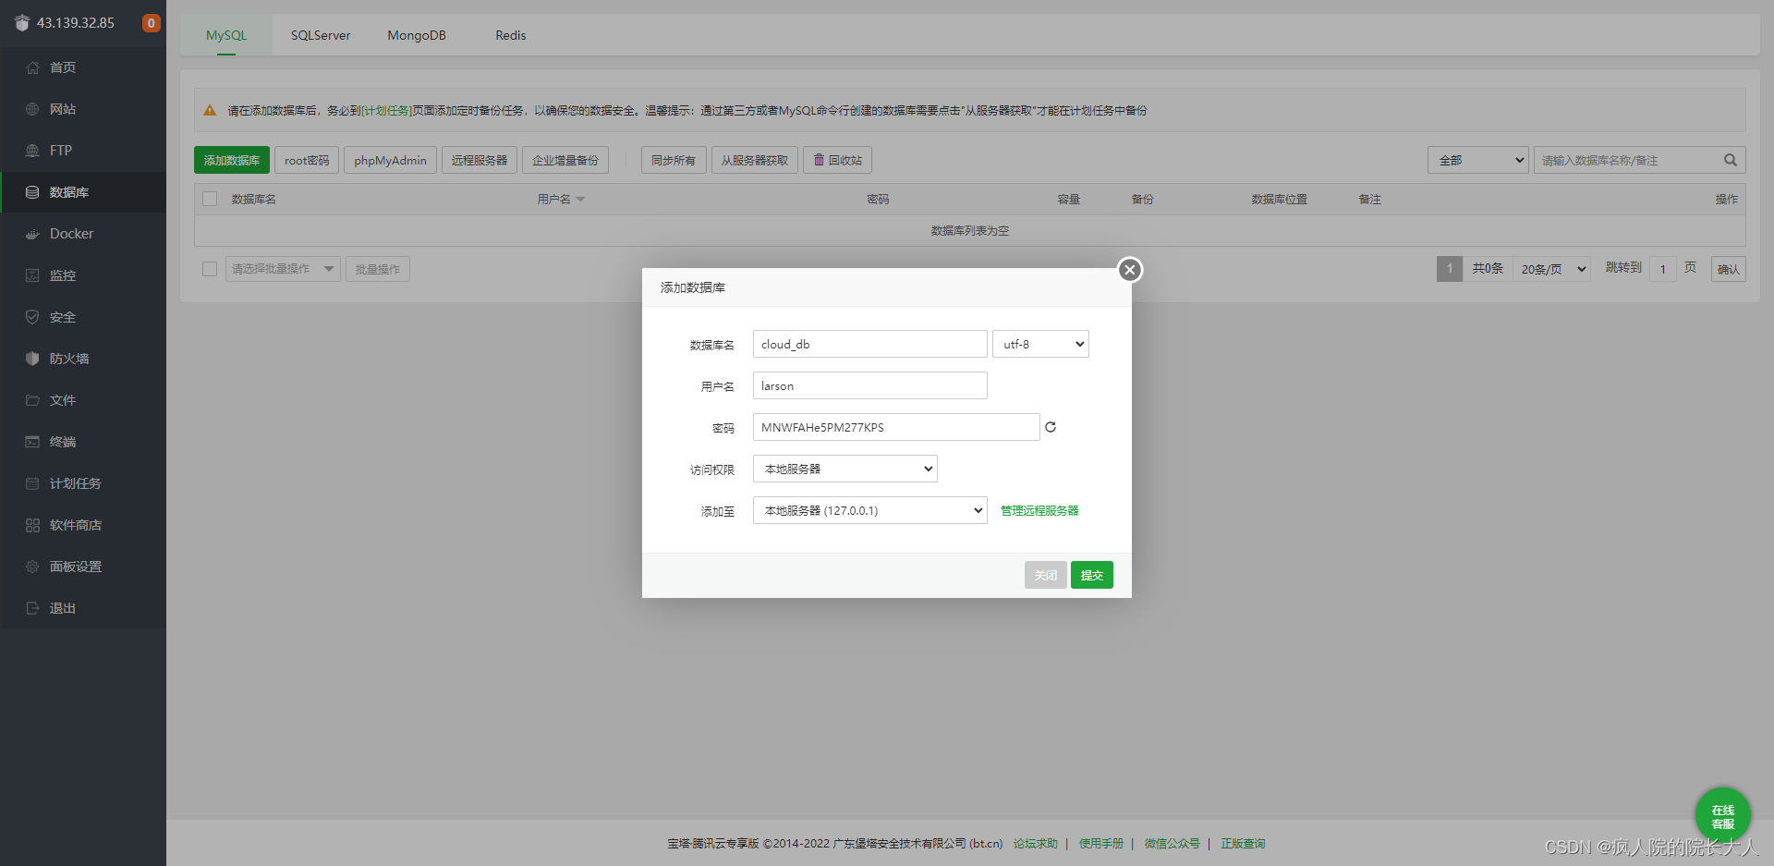The width and height of the screenshot is (1774, 866).
Task: Open the 管理远程服务器 link
Action: (x=1039, y=509)
